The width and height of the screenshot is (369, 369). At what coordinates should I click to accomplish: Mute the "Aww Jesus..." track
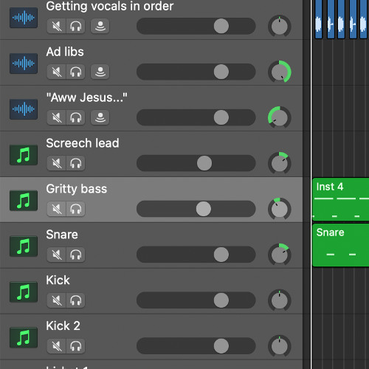(57, 117)
